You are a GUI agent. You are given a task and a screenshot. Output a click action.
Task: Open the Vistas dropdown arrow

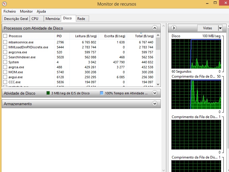pos(220,28)
